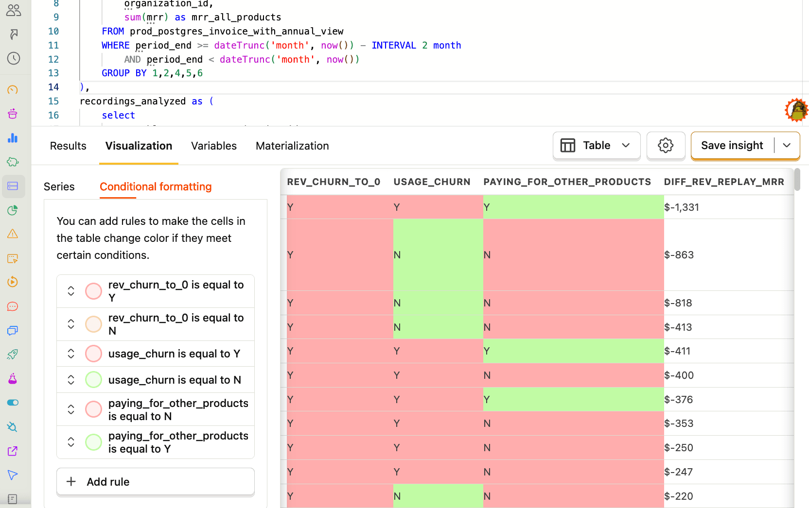Screen dimensions: 809x508
Task: Open the gear settings button near Table
Action: [666, 145]
